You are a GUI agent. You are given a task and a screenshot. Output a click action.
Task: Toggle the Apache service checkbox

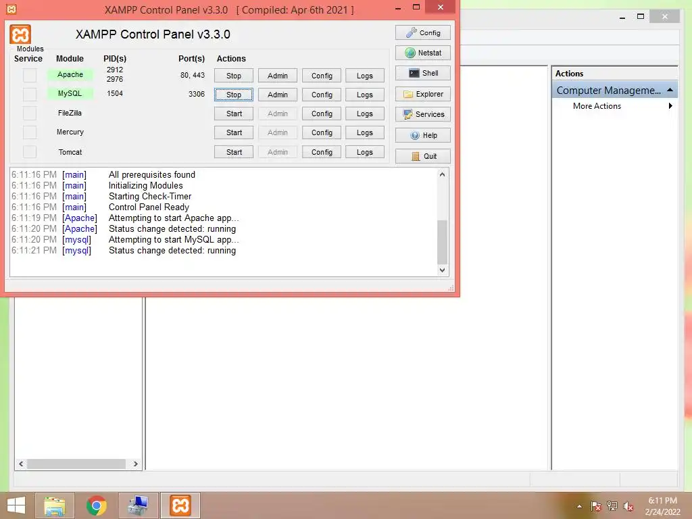coord(30,75)
